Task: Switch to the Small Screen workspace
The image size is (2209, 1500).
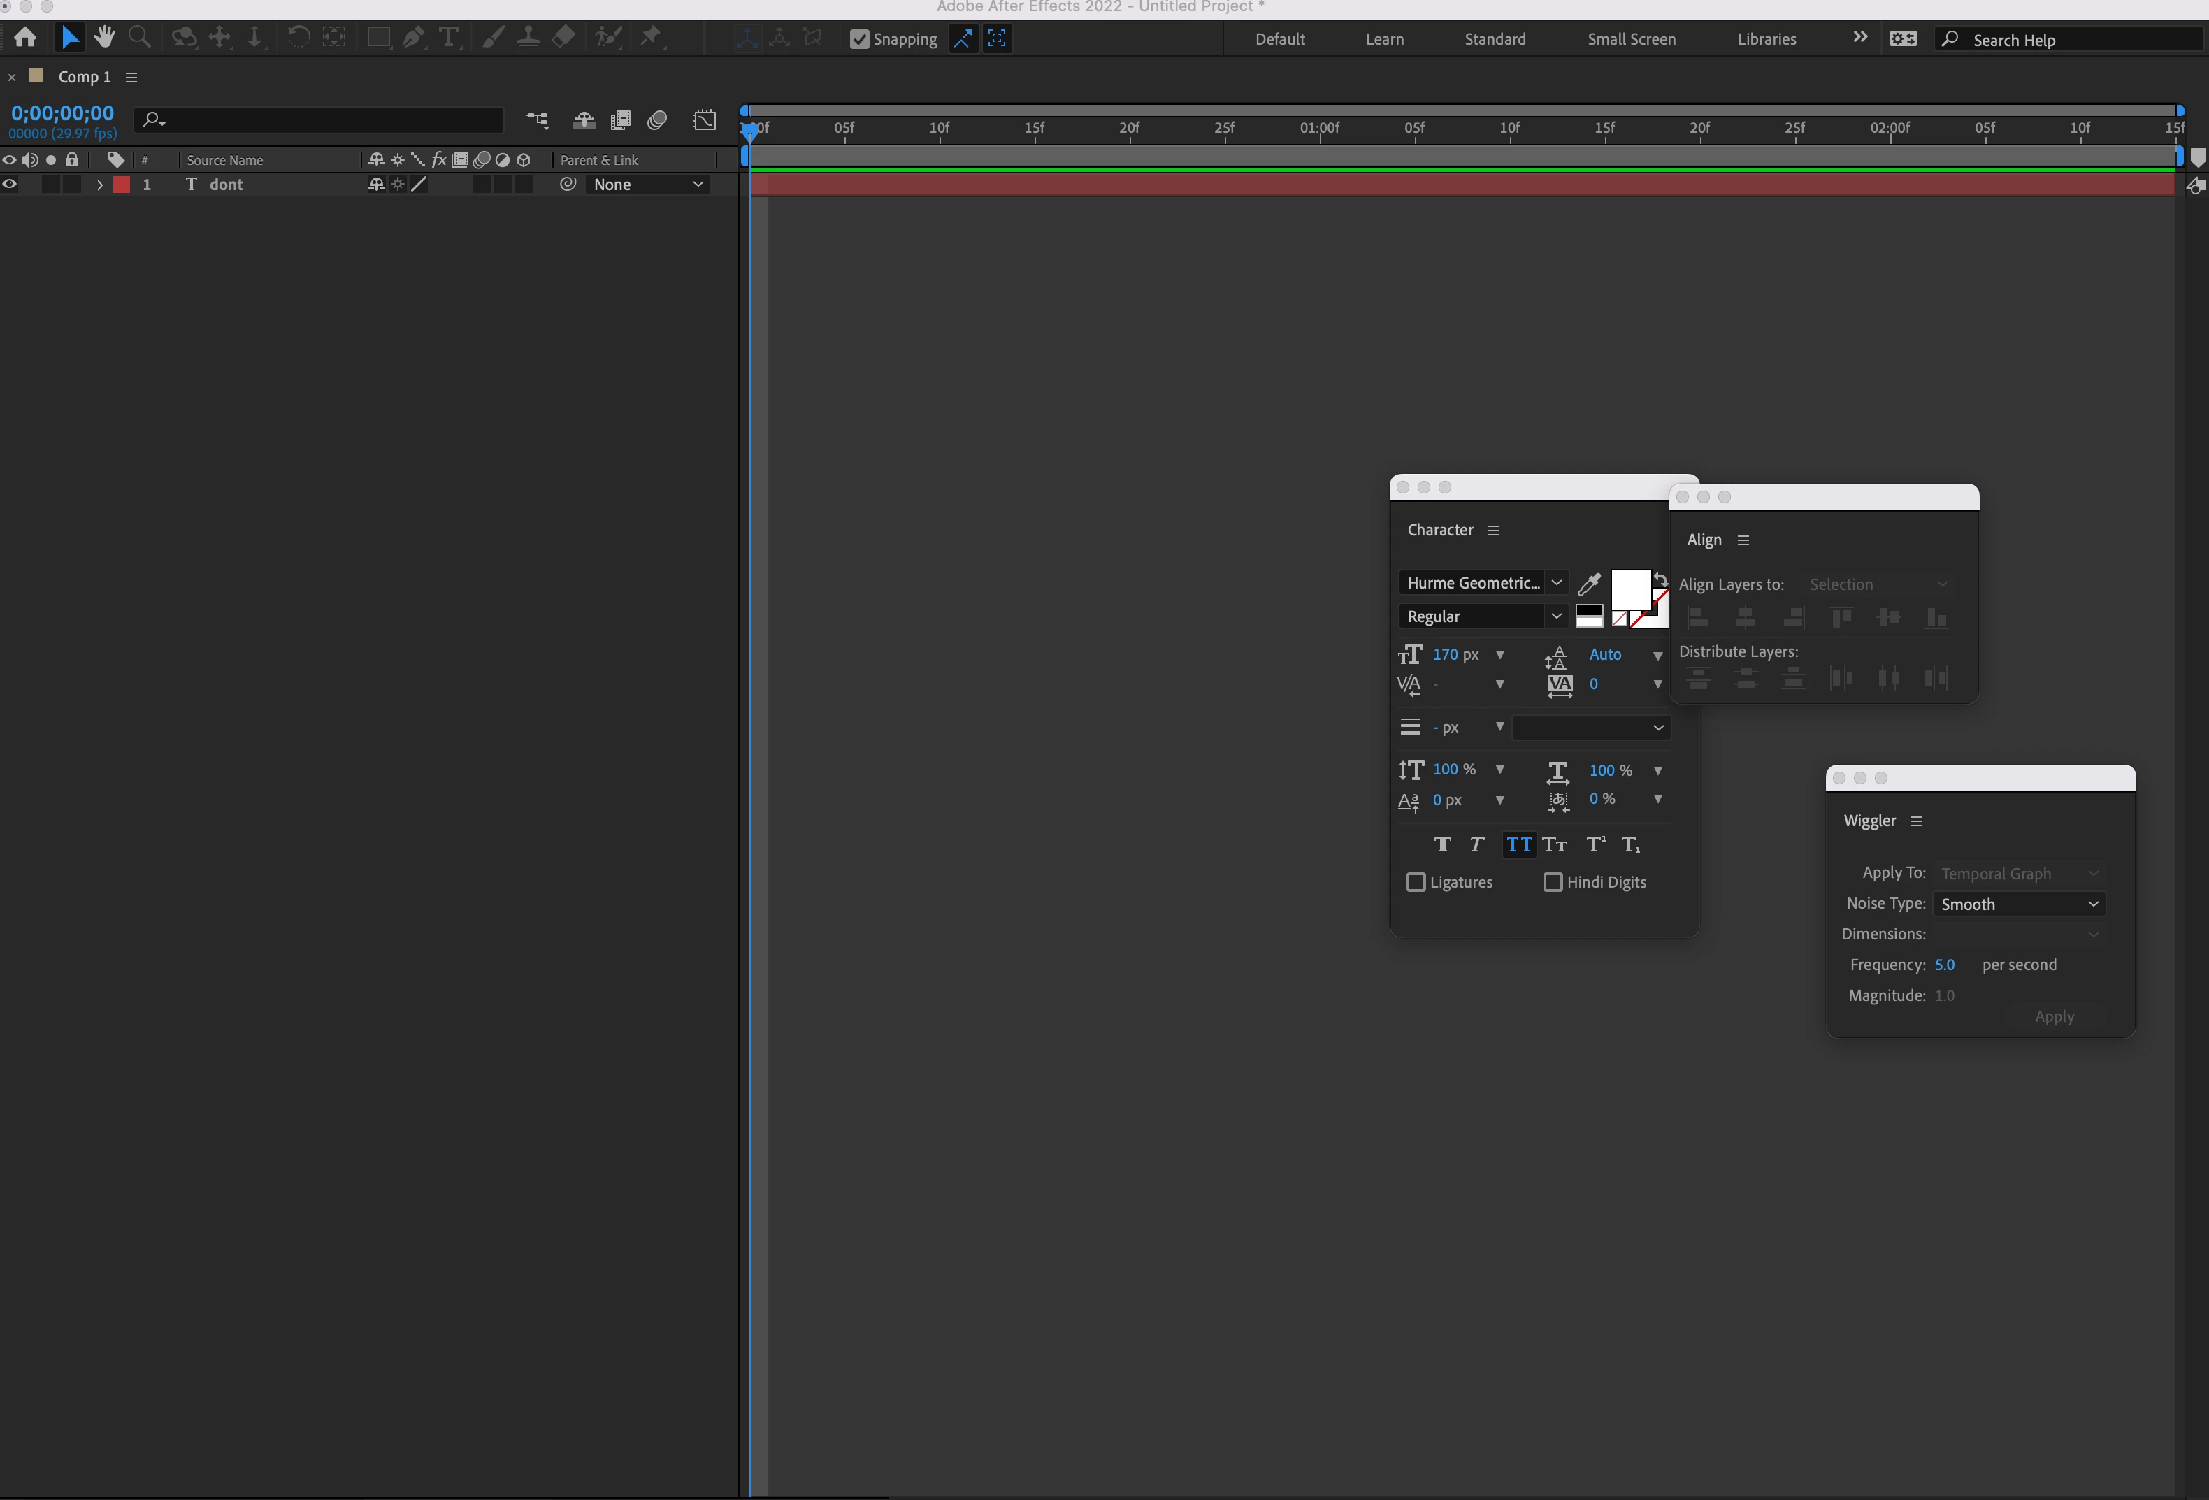Action: (x=1631, y=39)
